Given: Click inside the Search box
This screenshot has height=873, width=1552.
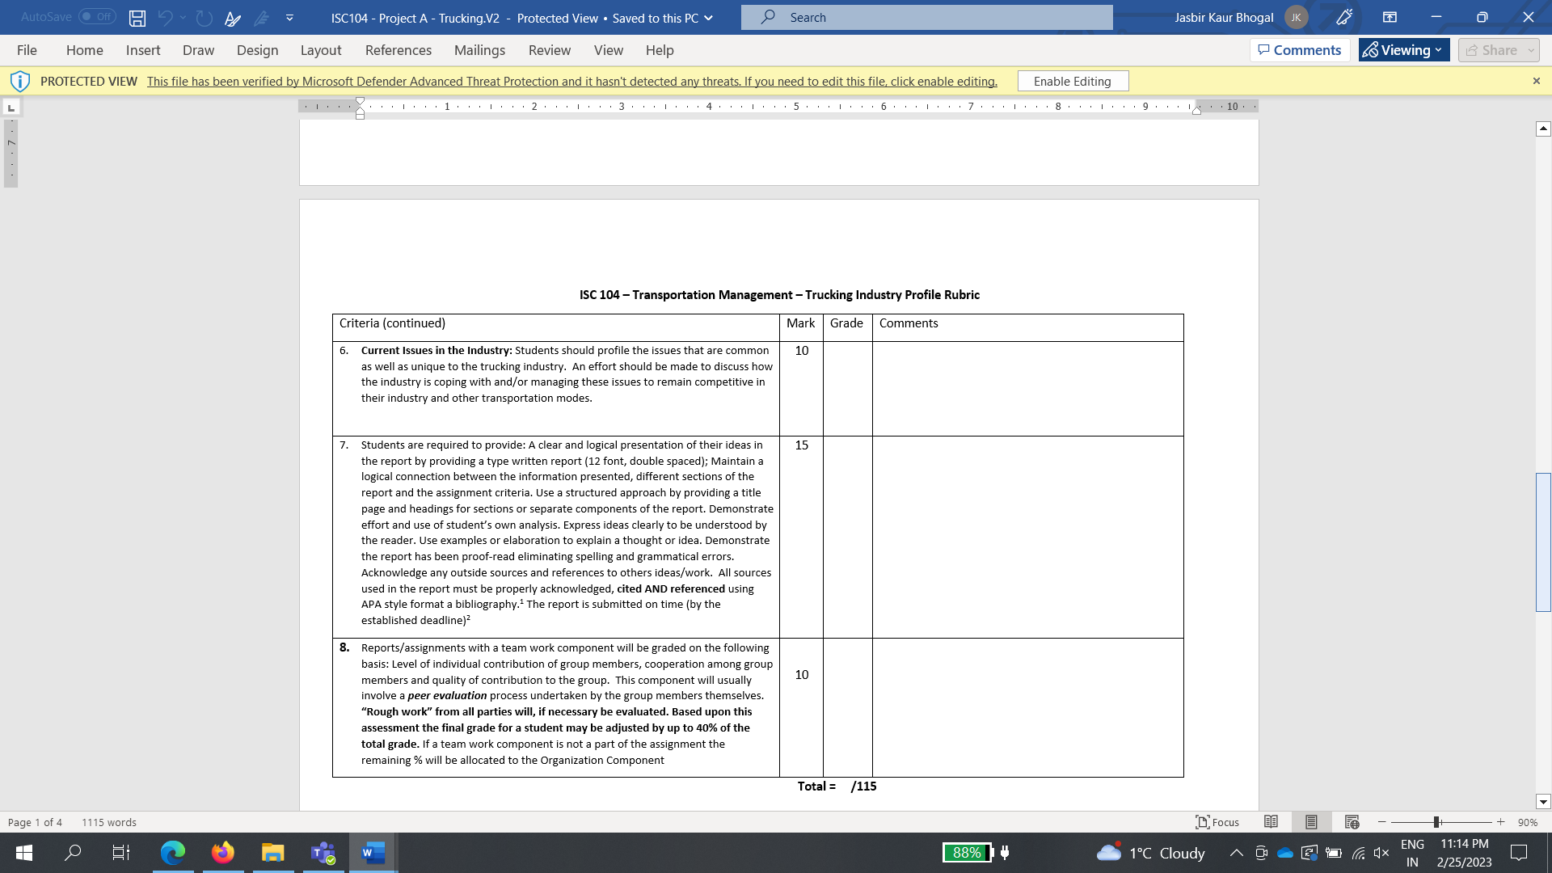Looking at the screenshot, I should click(926, 17).
